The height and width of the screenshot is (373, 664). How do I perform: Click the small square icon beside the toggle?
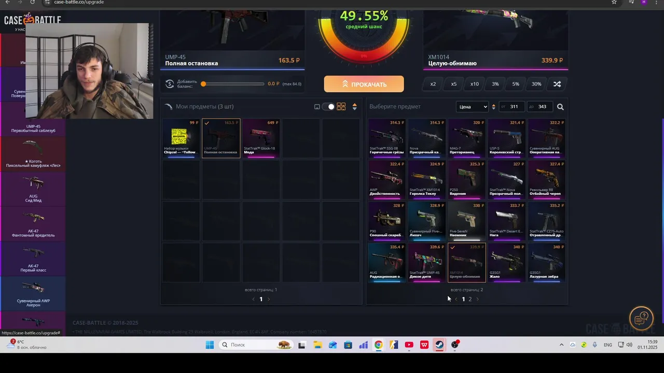tap(317, 107)
